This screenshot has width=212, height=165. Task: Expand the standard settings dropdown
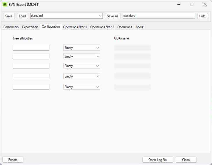click(x=100, y=16)
